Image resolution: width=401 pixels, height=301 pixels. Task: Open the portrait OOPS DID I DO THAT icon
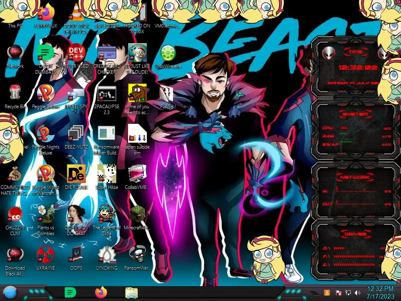76,220
